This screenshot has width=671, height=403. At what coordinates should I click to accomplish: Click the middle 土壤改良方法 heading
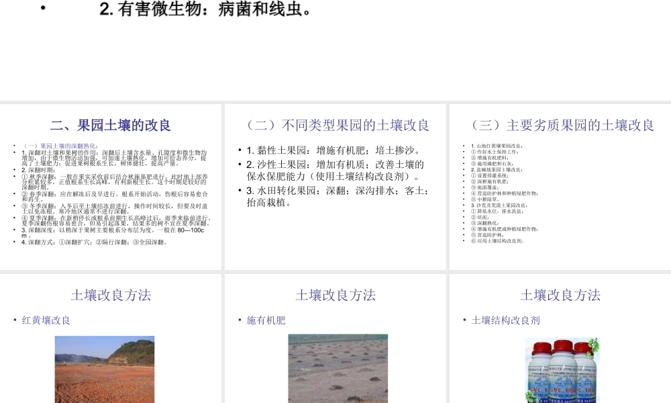(335, 295)
